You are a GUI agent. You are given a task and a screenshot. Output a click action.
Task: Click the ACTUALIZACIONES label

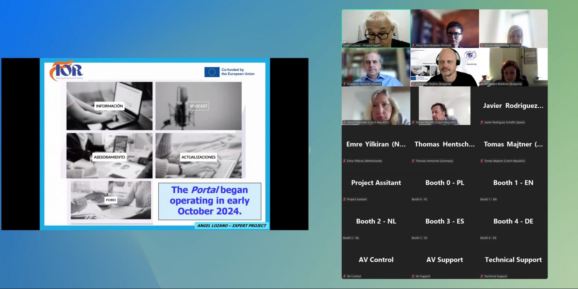click(x=198, y=157)
